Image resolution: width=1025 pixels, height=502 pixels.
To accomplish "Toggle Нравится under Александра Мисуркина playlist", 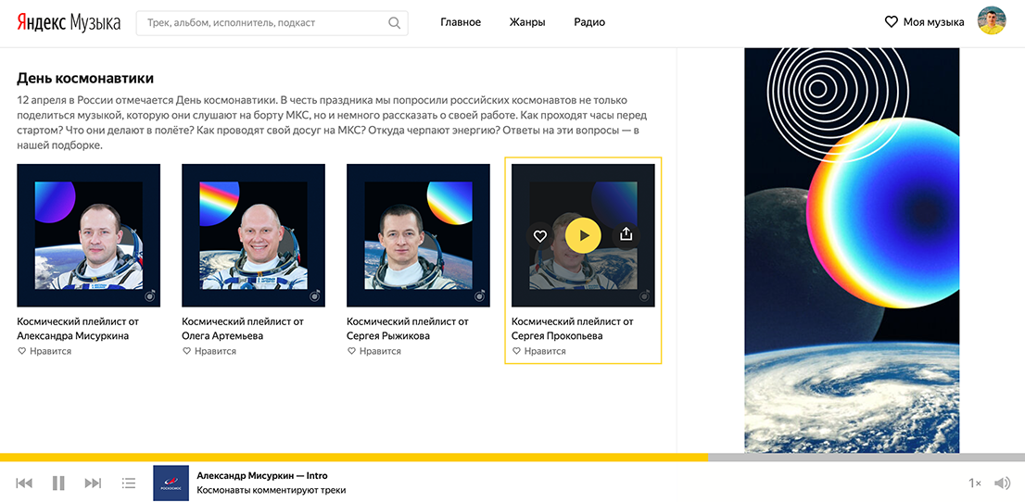I will click(44, 351).
